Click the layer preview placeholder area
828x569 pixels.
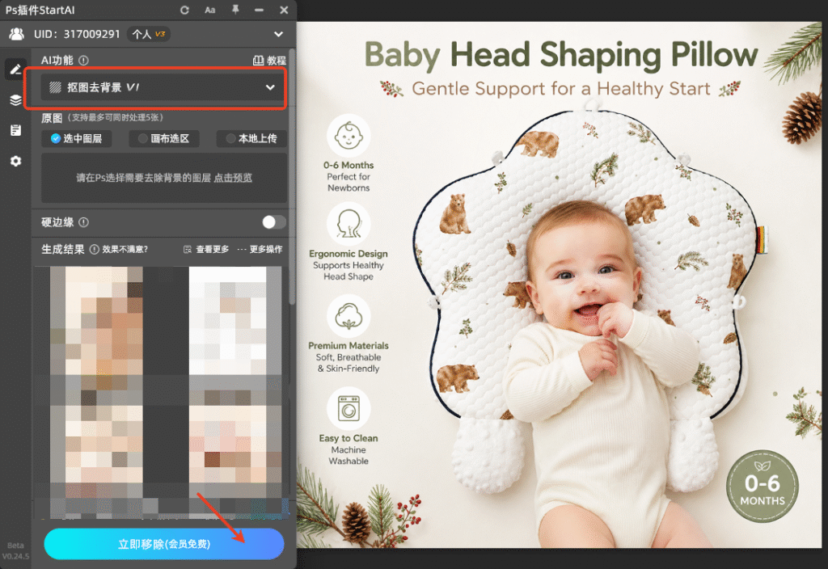click(164, 178)
